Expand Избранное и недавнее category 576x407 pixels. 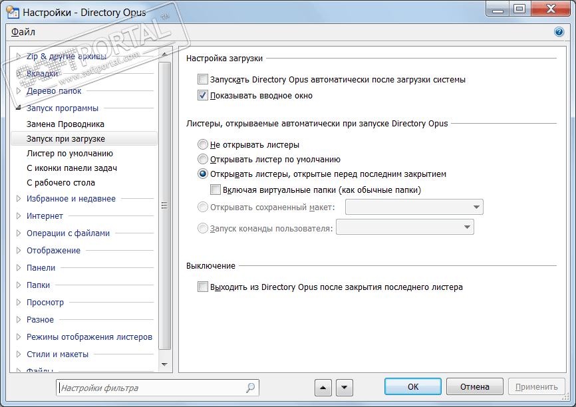(x=19, y=199)
